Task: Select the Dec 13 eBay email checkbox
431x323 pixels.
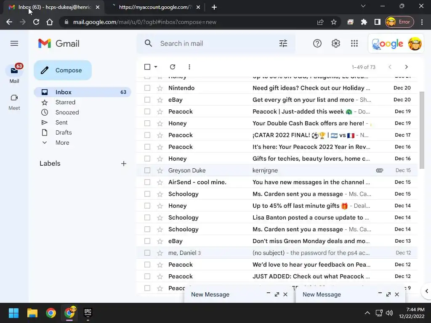Action: (x=147, y=241)
